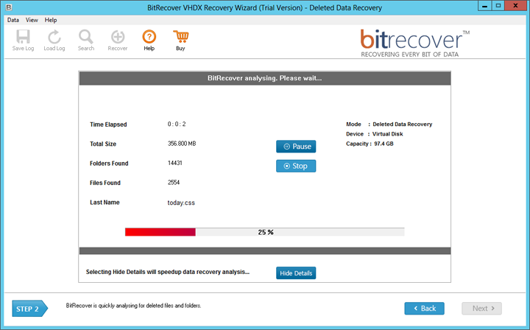Click the bitrecover logo
The image size is (530, 330).
[414, 43]
